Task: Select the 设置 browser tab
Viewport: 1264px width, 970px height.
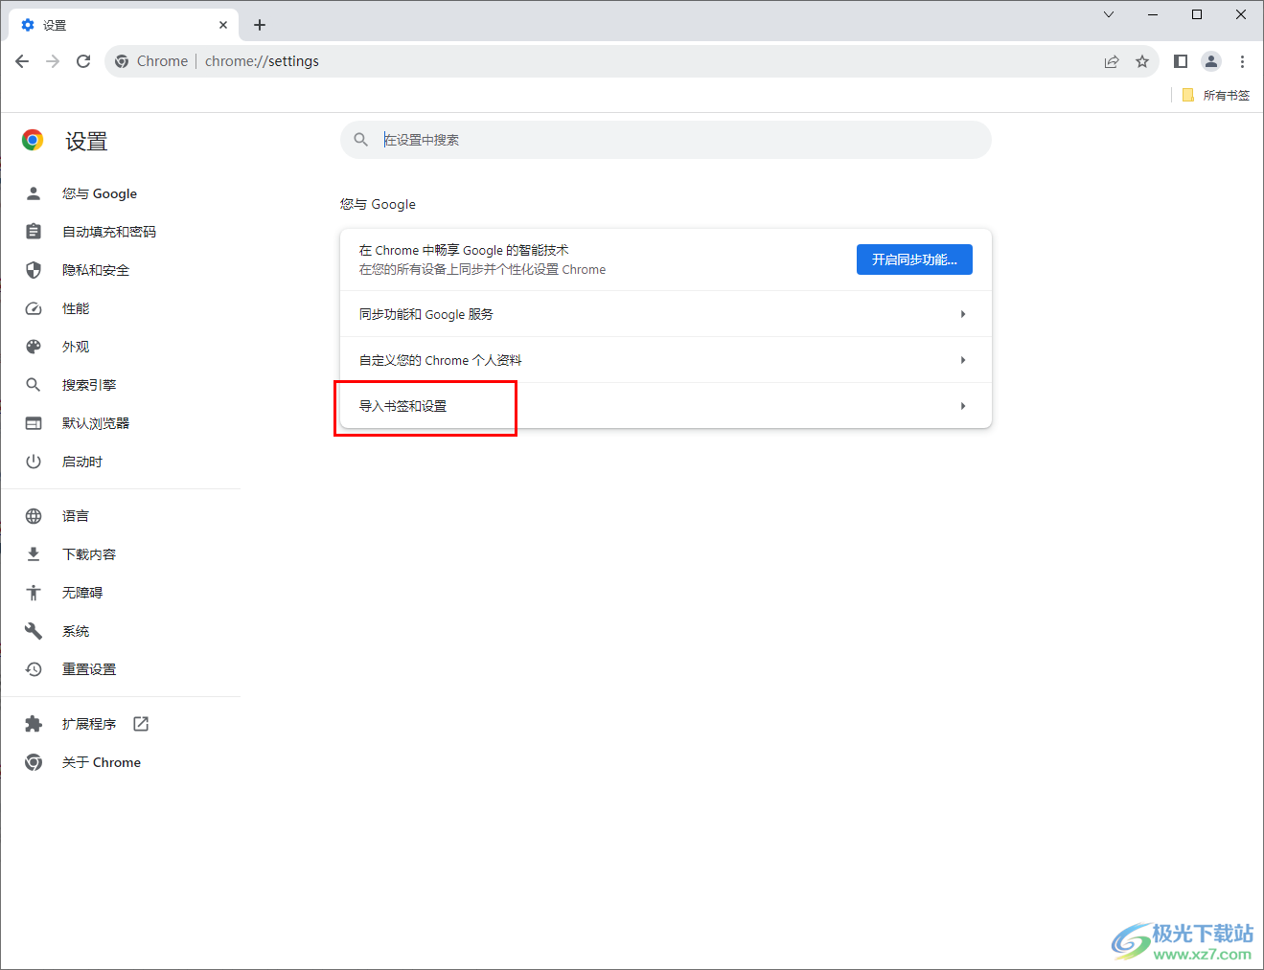Action: tap(124, 25)
